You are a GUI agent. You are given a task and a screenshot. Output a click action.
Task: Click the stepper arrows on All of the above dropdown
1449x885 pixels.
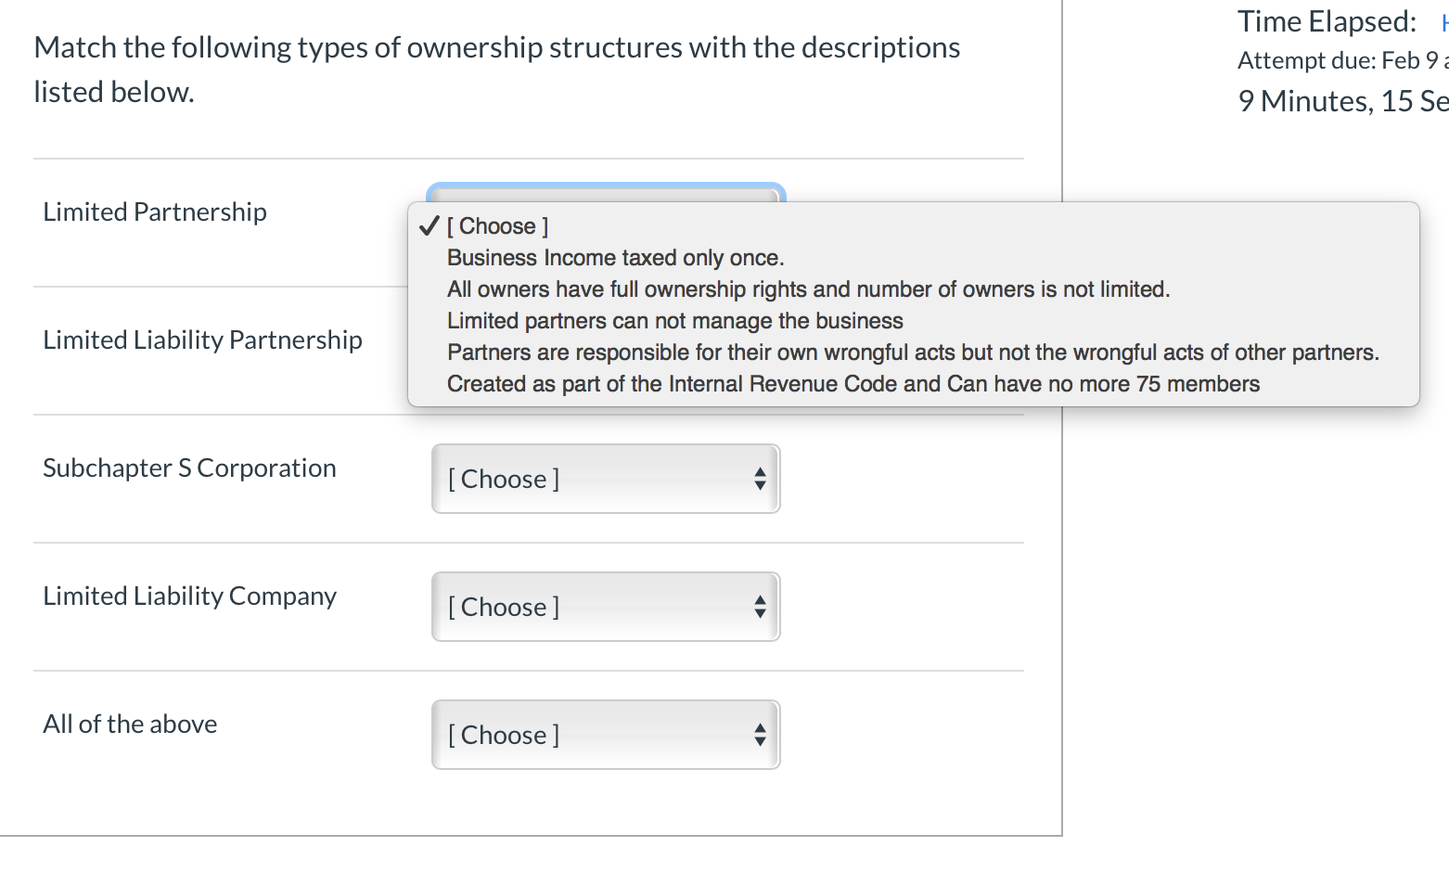point(759,735)
